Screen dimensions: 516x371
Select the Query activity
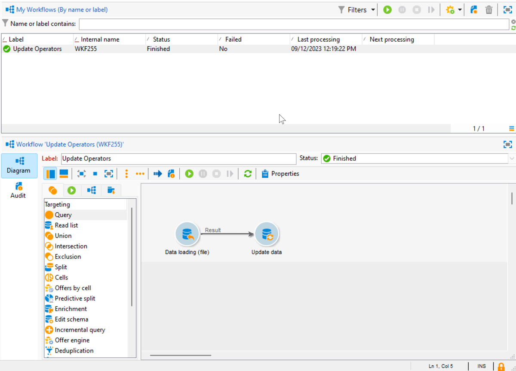click(86, 215)
